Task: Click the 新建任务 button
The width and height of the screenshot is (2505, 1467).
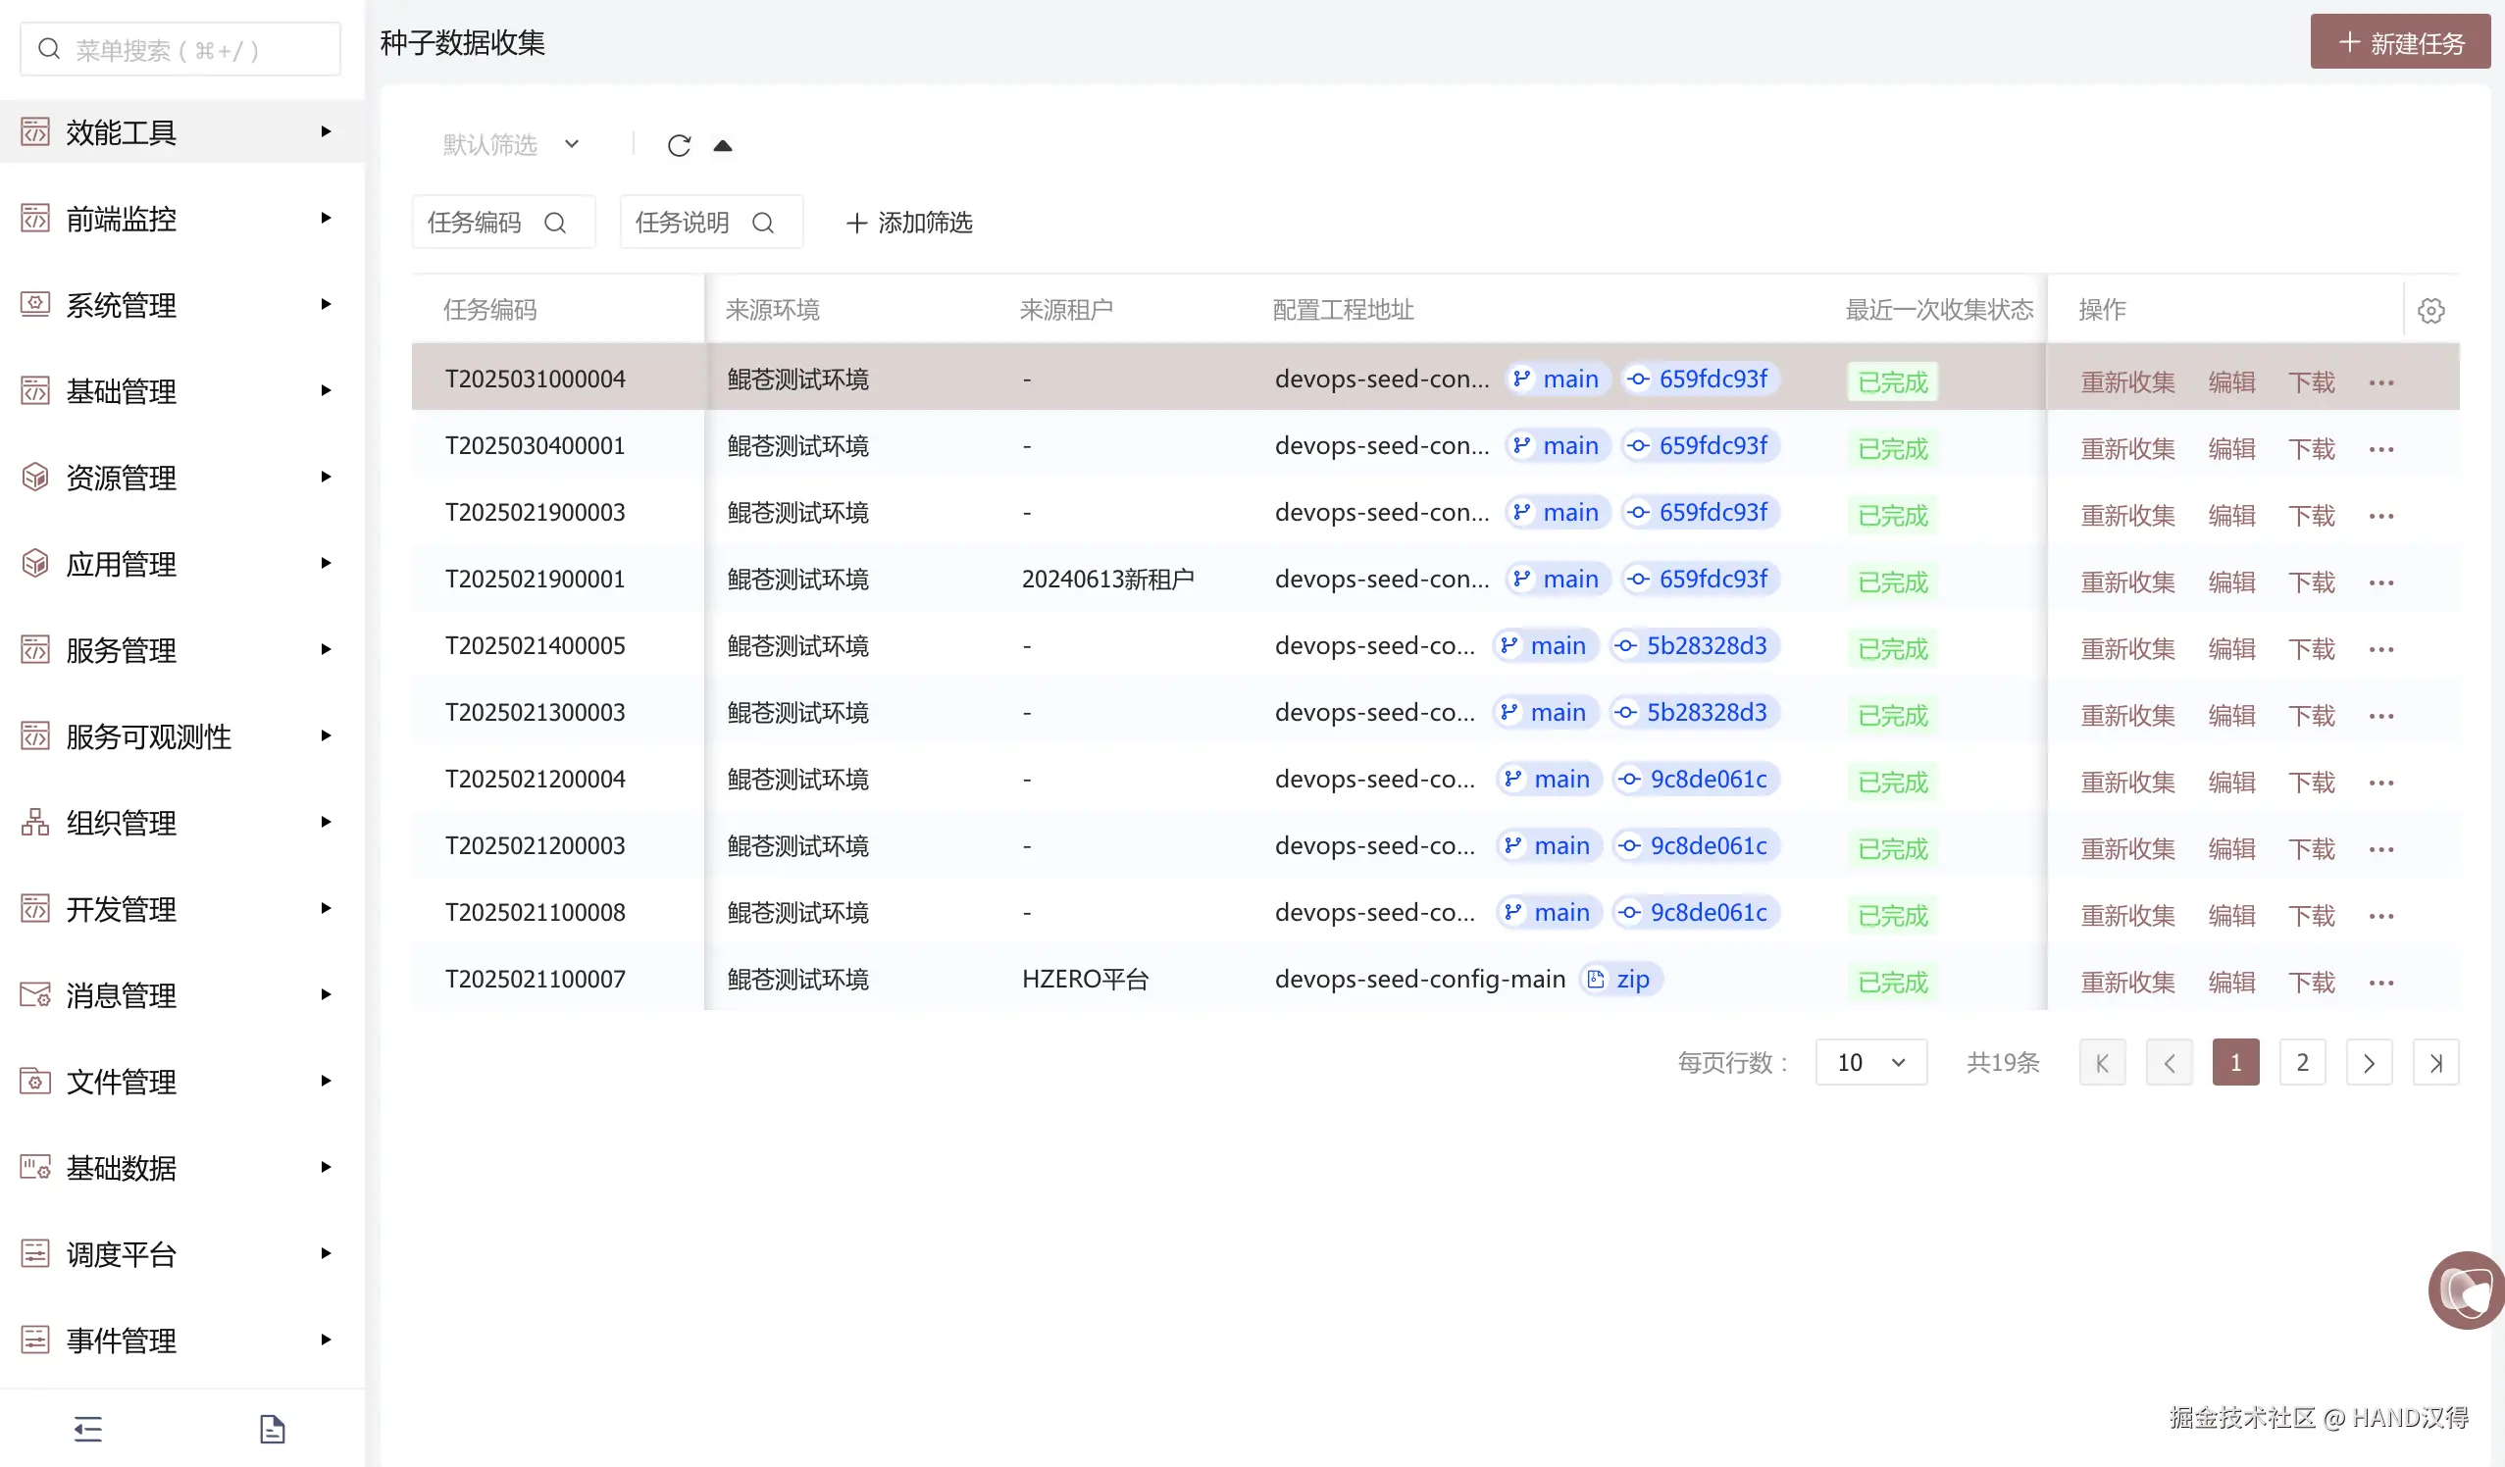Action: pyautogui.click(x=2400, y=43)
